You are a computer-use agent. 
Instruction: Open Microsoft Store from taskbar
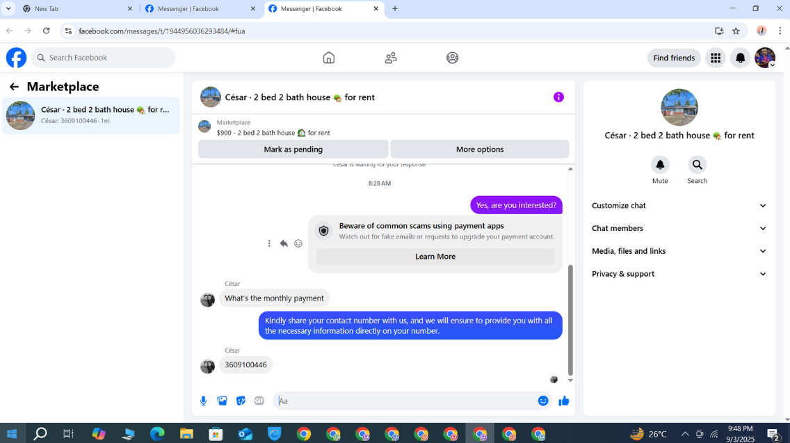216,434
